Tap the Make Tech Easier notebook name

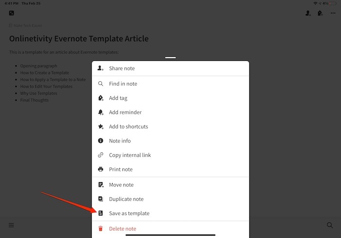(28, 26)
